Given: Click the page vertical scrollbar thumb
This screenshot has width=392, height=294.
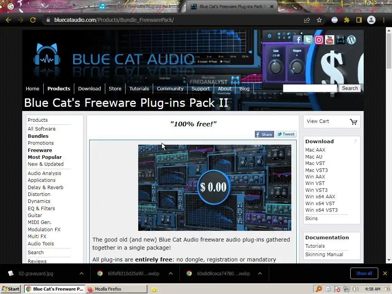Looking at the screenshot, I should coord(389,51).
